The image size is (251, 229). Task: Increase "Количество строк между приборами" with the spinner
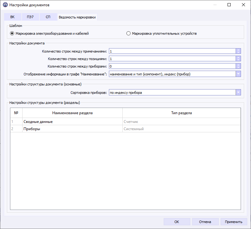[x=238, y=65]
